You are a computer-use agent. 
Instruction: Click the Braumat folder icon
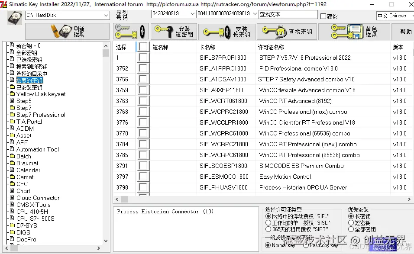(12, 163)
